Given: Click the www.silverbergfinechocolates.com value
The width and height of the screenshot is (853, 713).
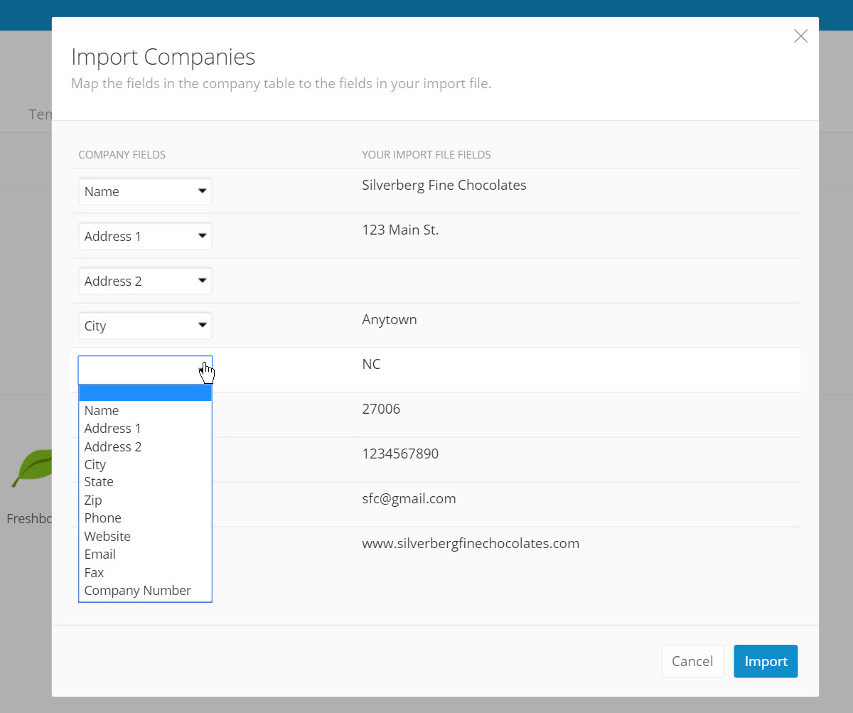Looking at the screenshot, I should [x=471, y=543].
